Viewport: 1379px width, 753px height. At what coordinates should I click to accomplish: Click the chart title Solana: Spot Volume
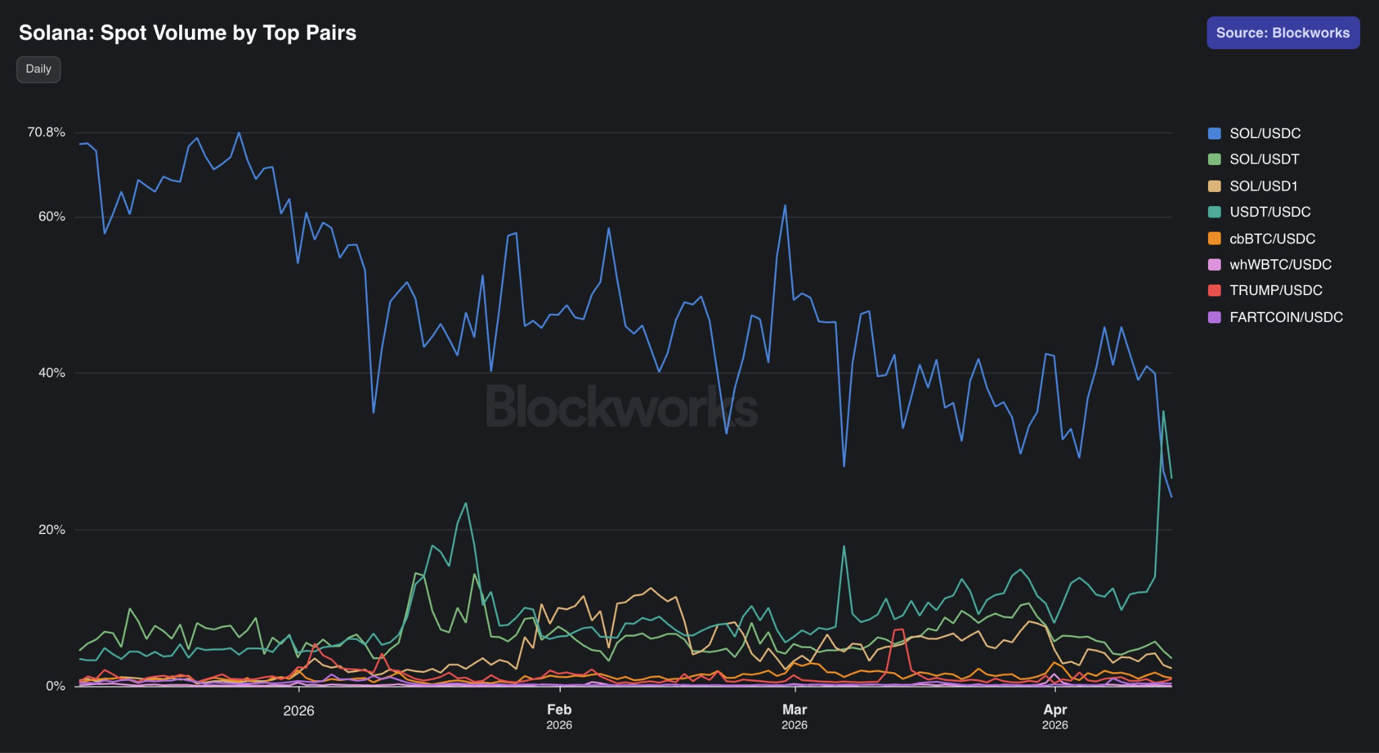pos(187,33)
